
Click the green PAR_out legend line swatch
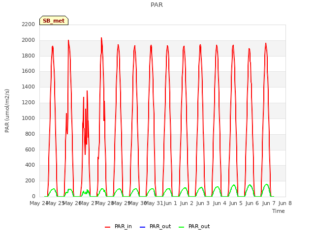(x=181, y=227)
